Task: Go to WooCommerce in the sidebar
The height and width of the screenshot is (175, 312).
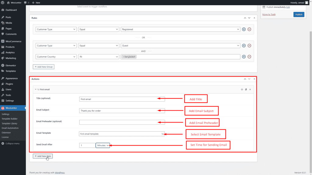Action: tap(13, 41)
